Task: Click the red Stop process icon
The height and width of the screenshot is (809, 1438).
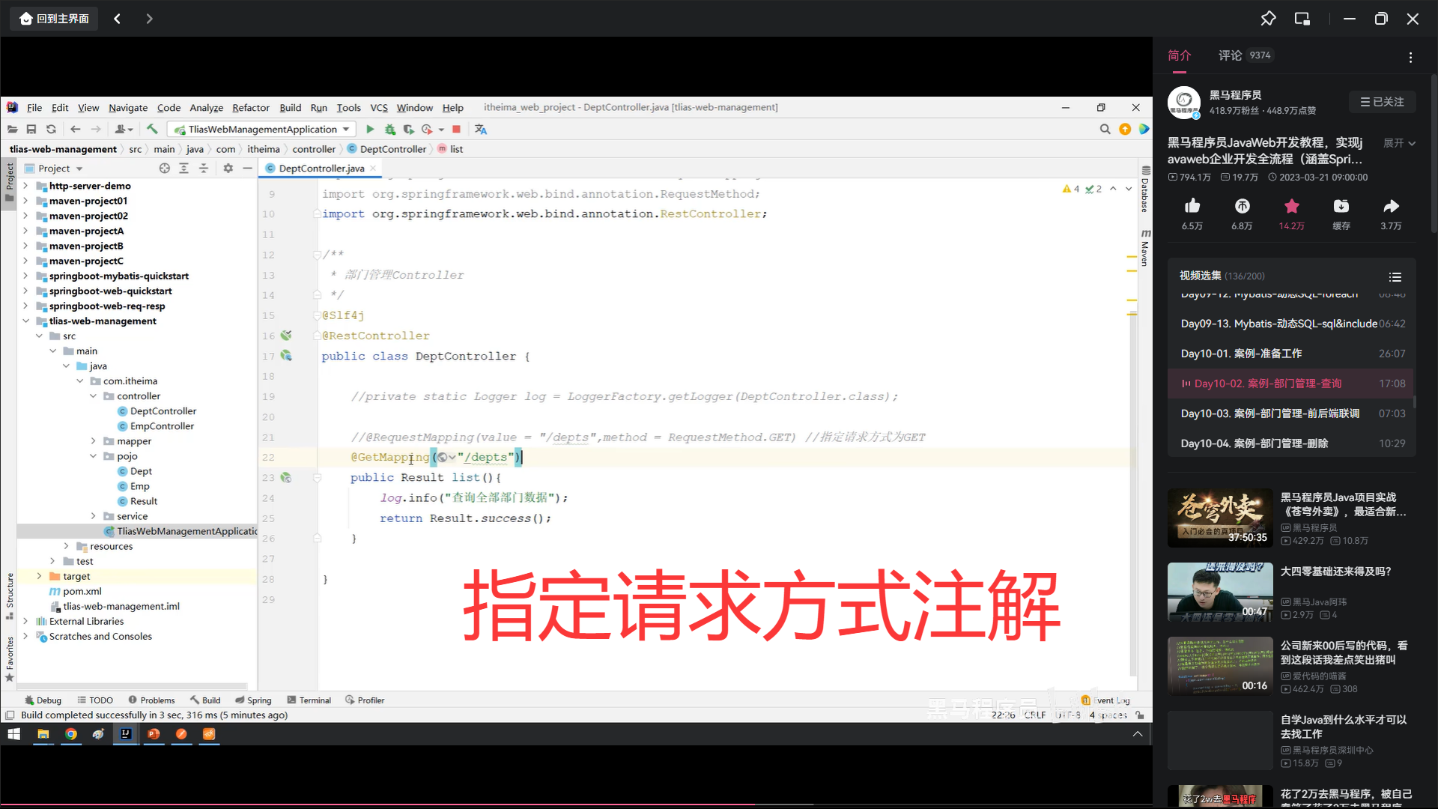Action: [456, 129]
